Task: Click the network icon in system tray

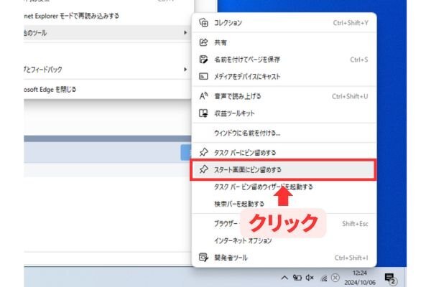Action: (x=323, y=278)
